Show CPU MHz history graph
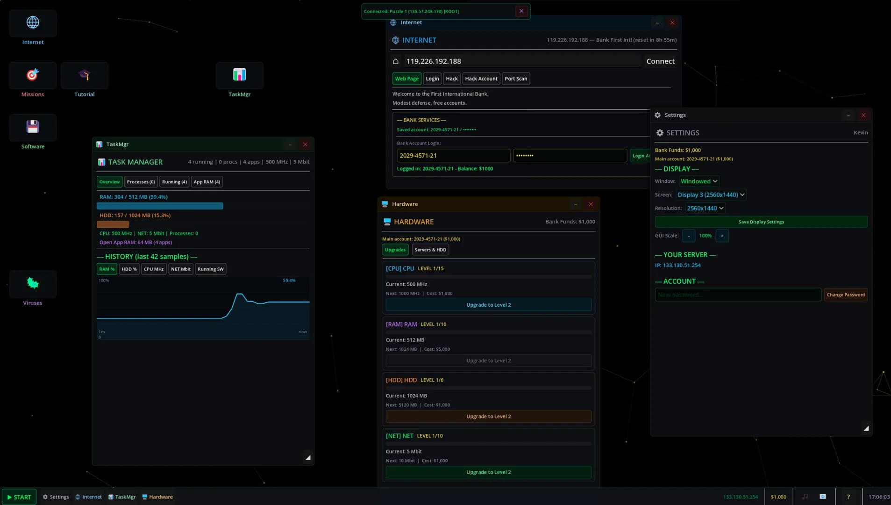 [x=154, y=269]
